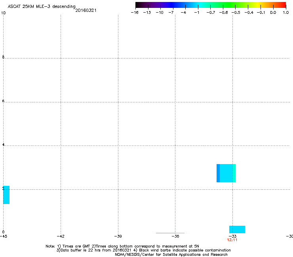Image resolution: width=293 pixels, height=257 pixels.
Task: Click the note line starting 'Note: 1) Times are GMT'
Action: coord(122,246)
